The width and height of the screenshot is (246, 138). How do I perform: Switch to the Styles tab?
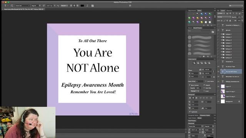(x=199, y=11)
